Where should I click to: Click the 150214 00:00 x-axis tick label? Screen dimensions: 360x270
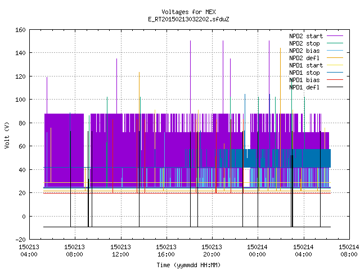(258, 251)
